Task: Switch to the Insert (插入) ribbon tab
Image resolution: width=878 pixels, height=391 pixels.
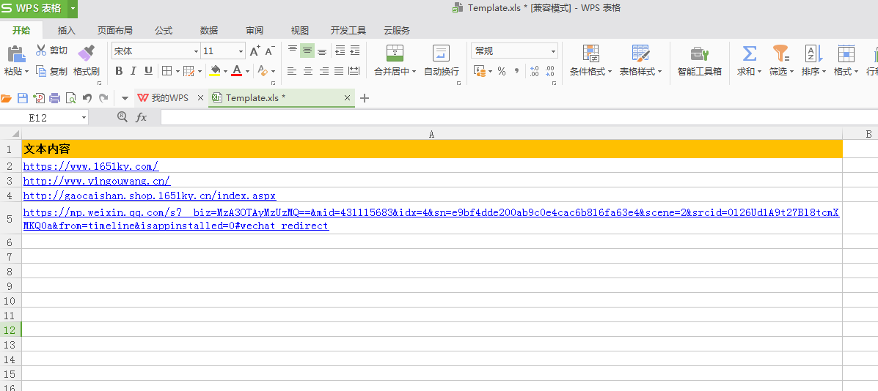Action: pos(67,30)
